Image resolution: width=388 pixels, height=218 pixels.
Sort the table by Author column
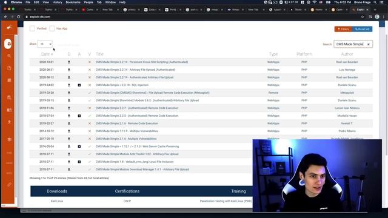pyautogui.click(x=347, y=54)
